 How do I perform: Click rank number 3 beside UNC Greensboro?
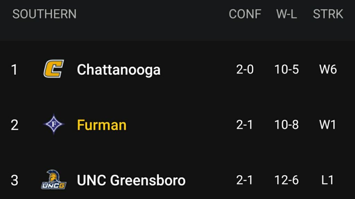pos(14,180)
